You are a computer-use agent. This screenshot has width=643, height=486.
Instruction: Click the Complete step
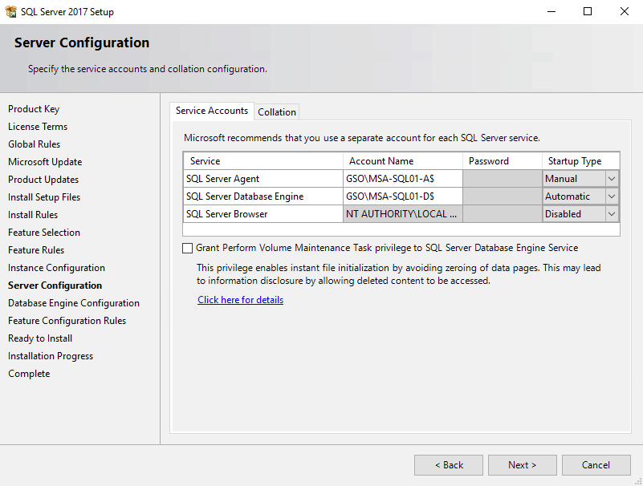[29, 374]
